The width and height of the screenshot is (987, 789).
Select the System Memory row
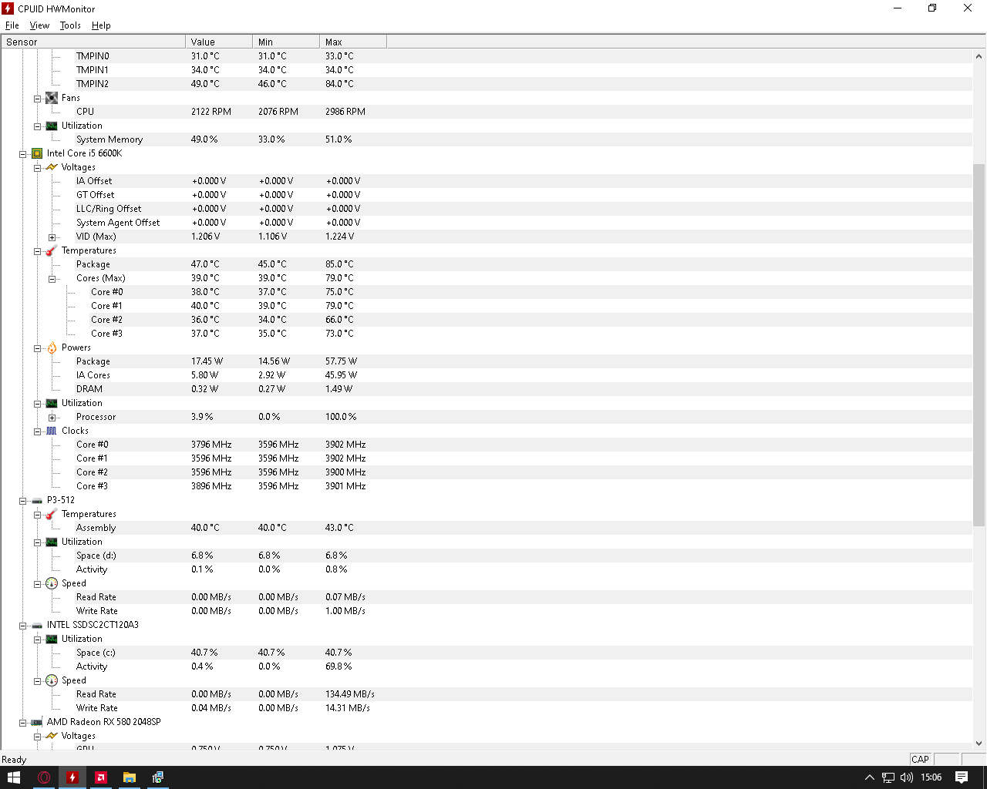click(487, 139)
